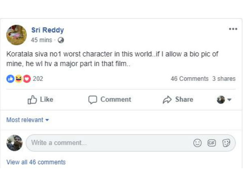
Task: Click the 45 mins timestamp link
Action: 40,40
